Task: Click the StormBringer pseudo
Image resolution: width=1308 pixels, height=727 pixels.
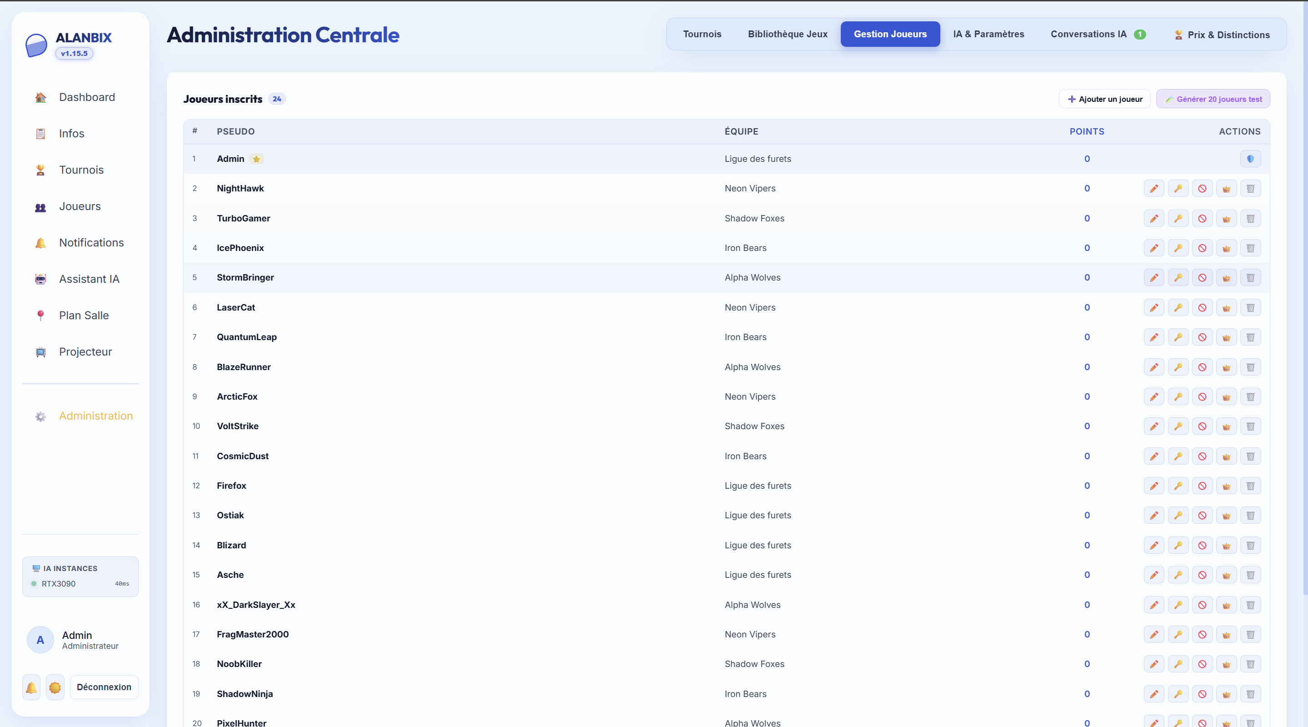Action: click(x=245, y=277)
